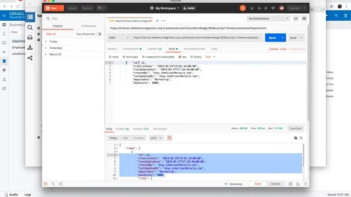Open the request Headers tab

point(155,49)
